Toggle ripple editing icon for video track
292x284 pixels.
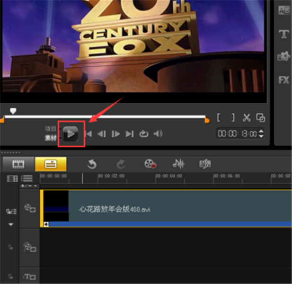coord(11,212)
